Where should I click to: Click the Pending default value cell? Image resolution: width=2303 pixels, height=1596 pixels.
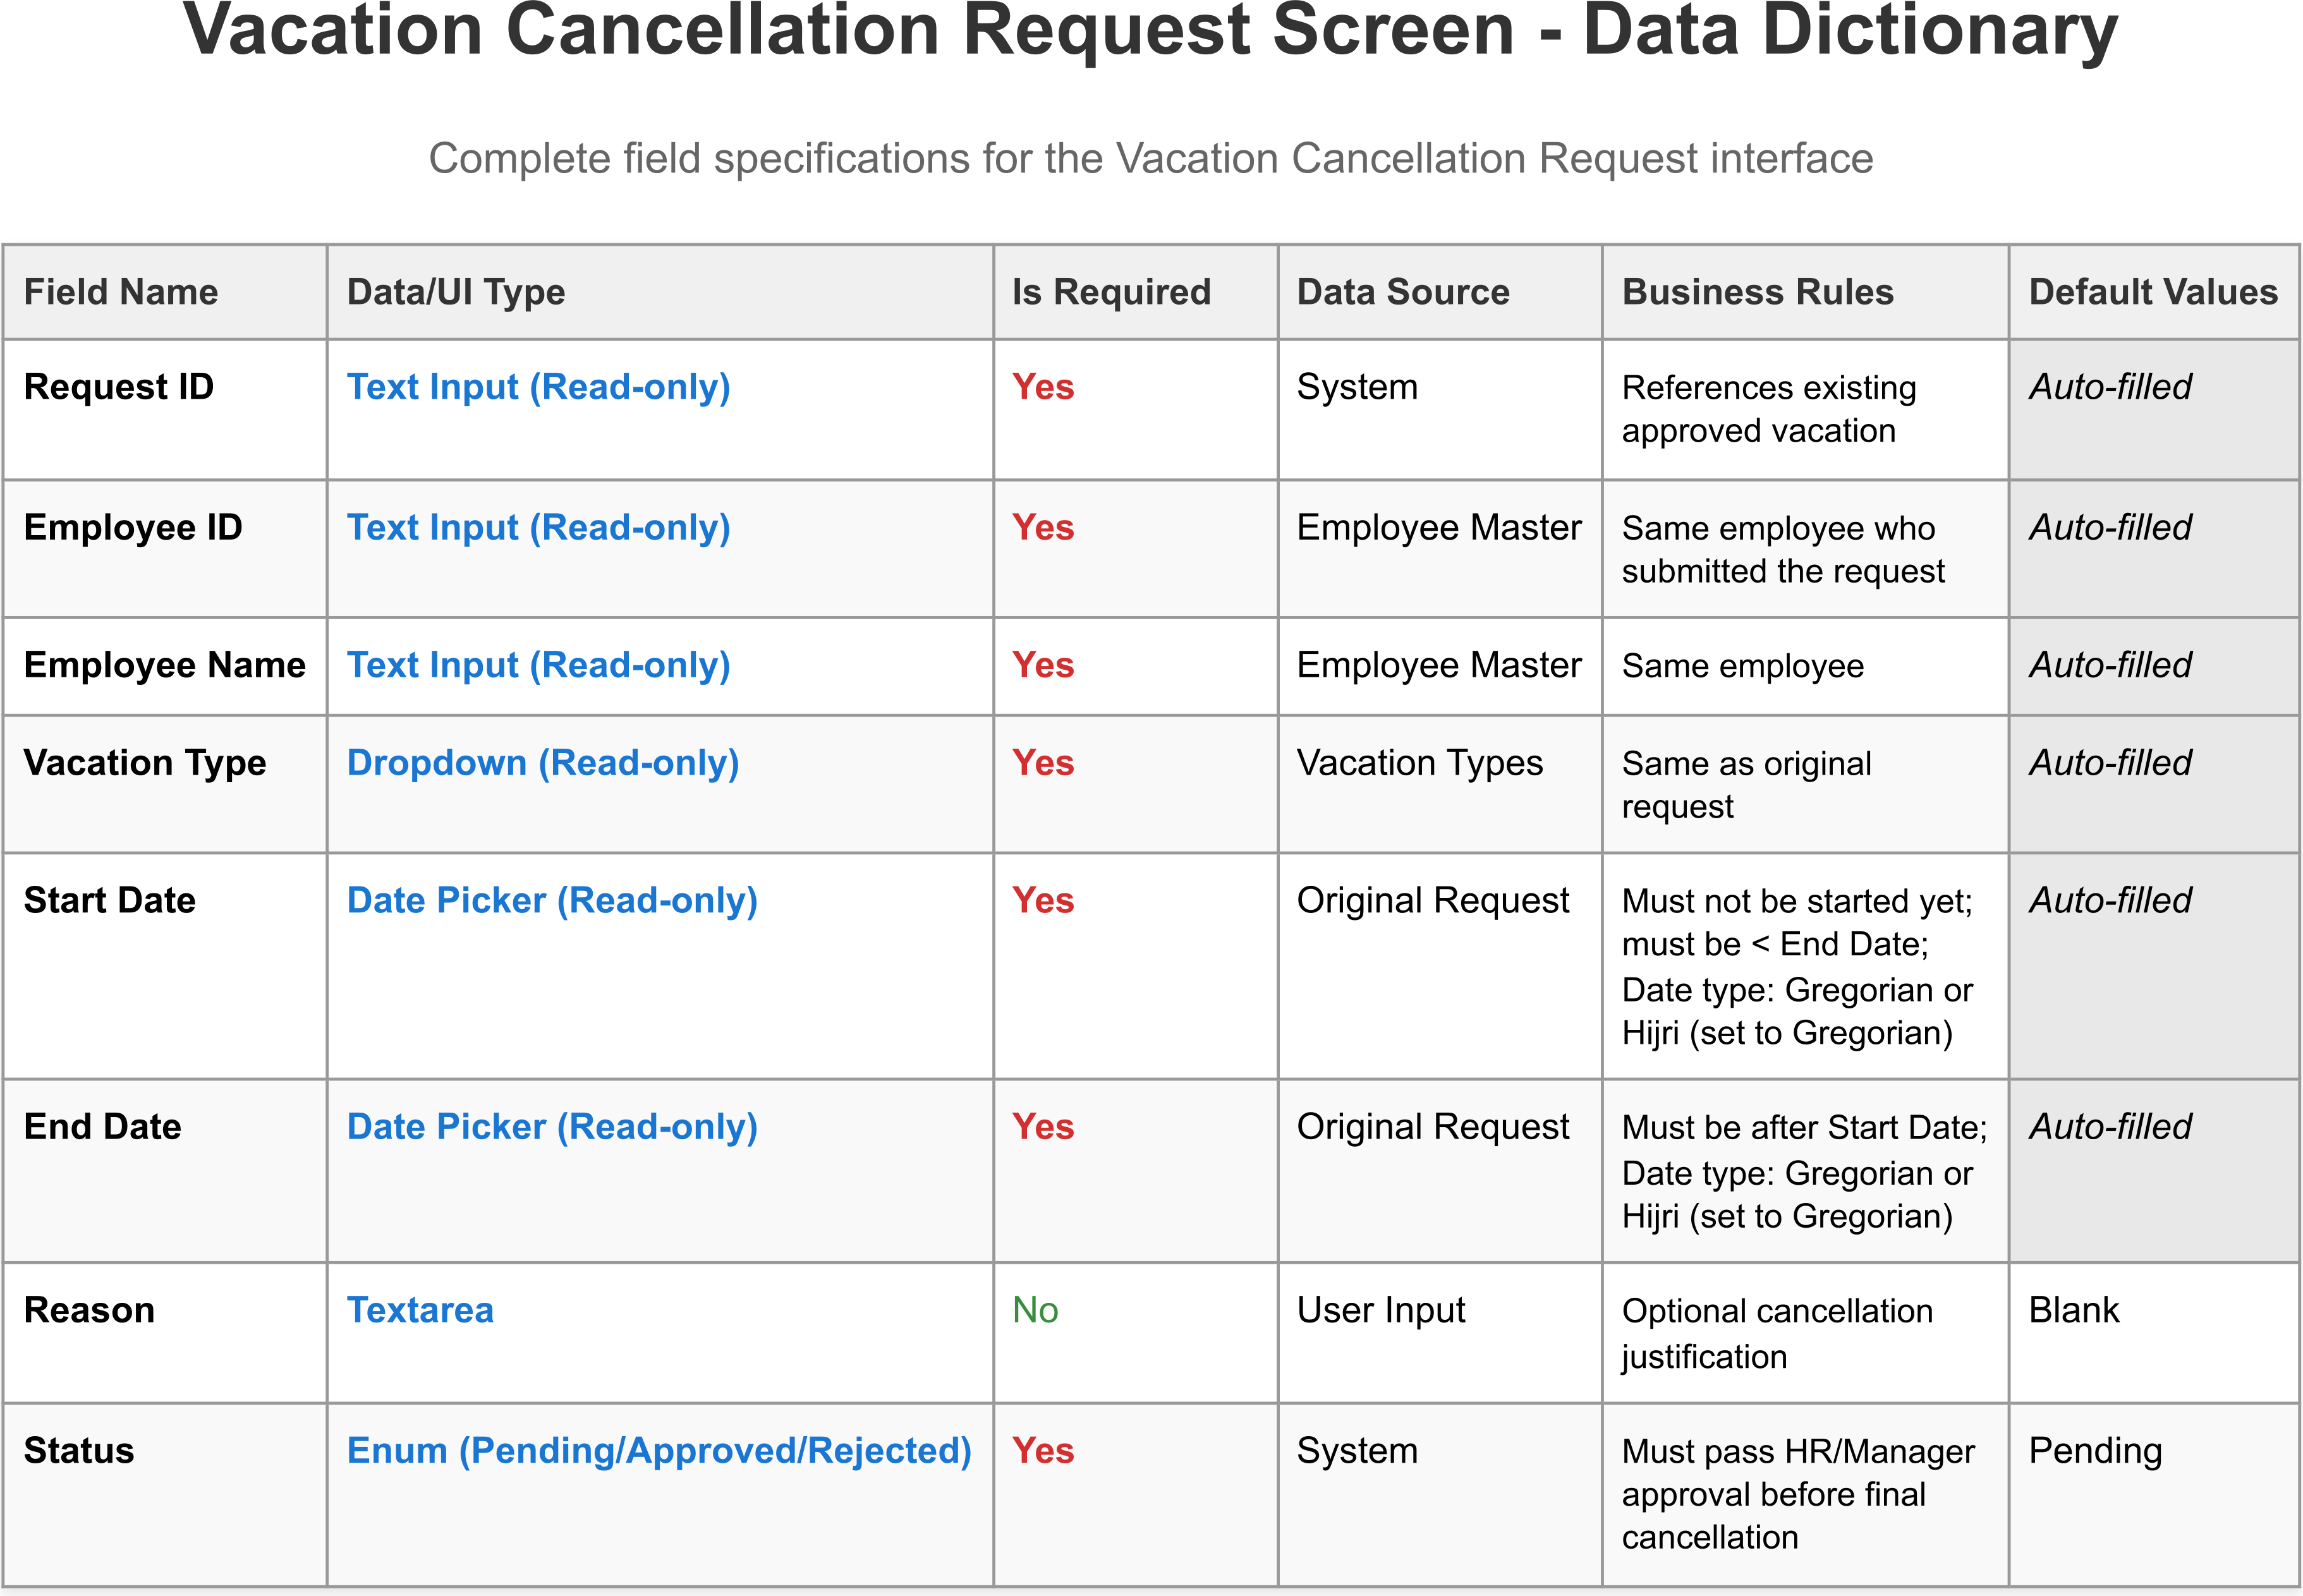click(x=2094, y=1451)
